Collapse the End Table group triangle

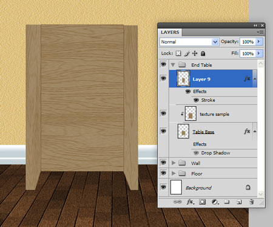[173, 65]
